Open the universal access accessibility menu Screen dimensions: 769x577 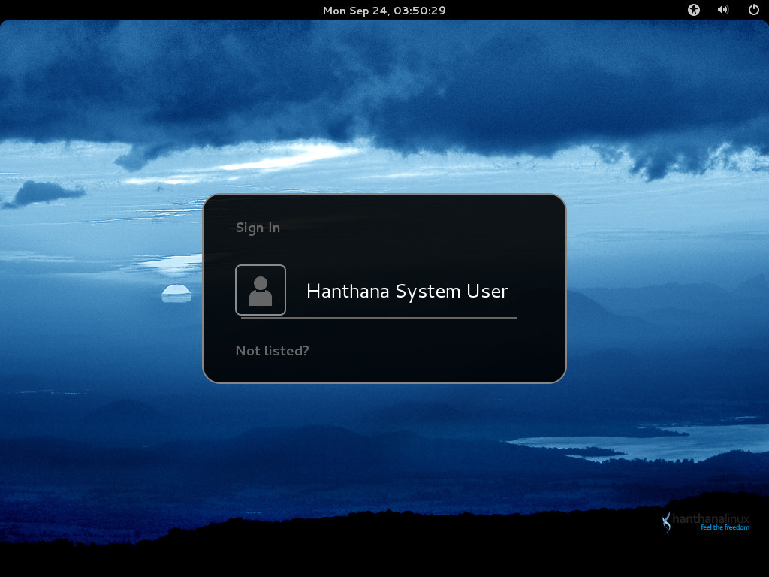[x=693, y=10]
